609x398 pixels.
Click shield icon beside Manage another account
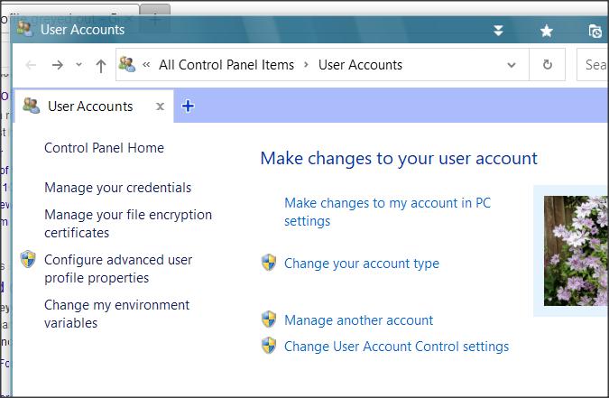(x=269, y=319)
